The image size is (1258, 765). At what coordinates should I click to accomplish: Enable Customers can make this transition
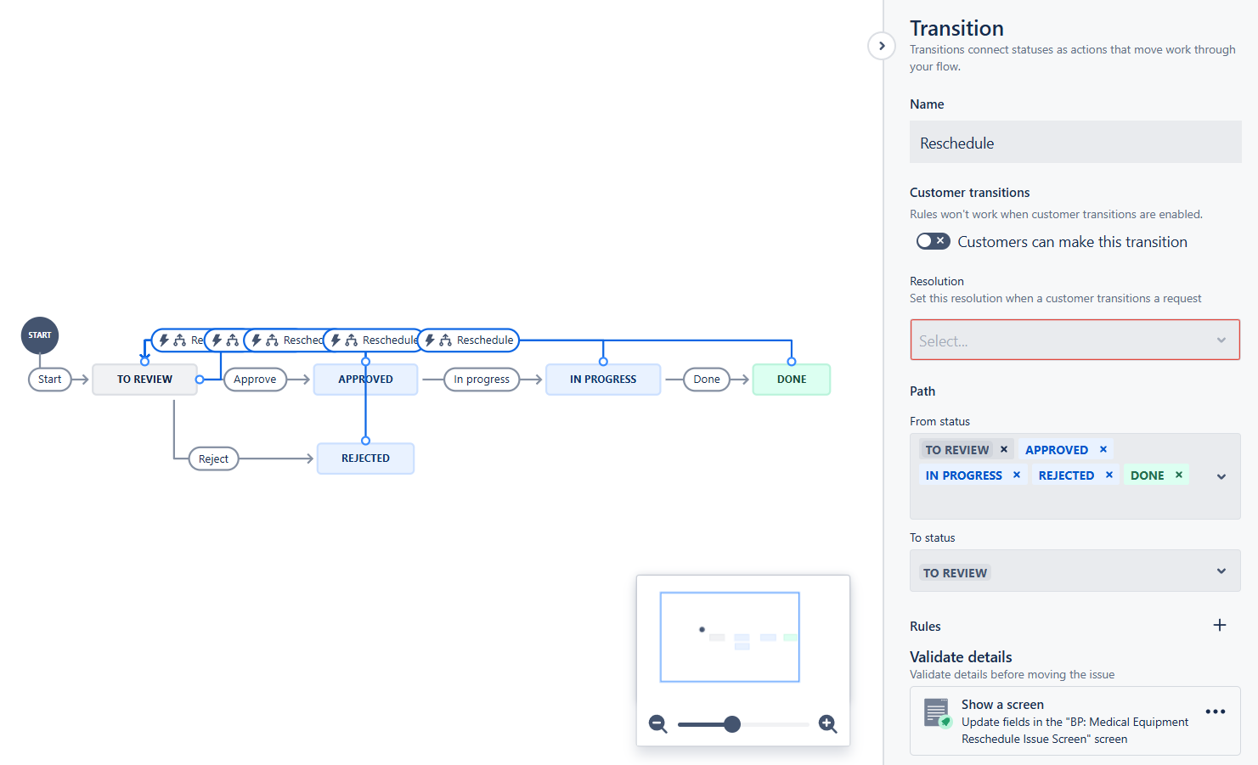(933, 242)
